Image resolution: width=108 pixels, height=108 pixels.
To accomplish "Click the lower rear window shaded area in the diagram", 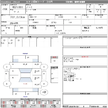I will (x=25, y=80).
